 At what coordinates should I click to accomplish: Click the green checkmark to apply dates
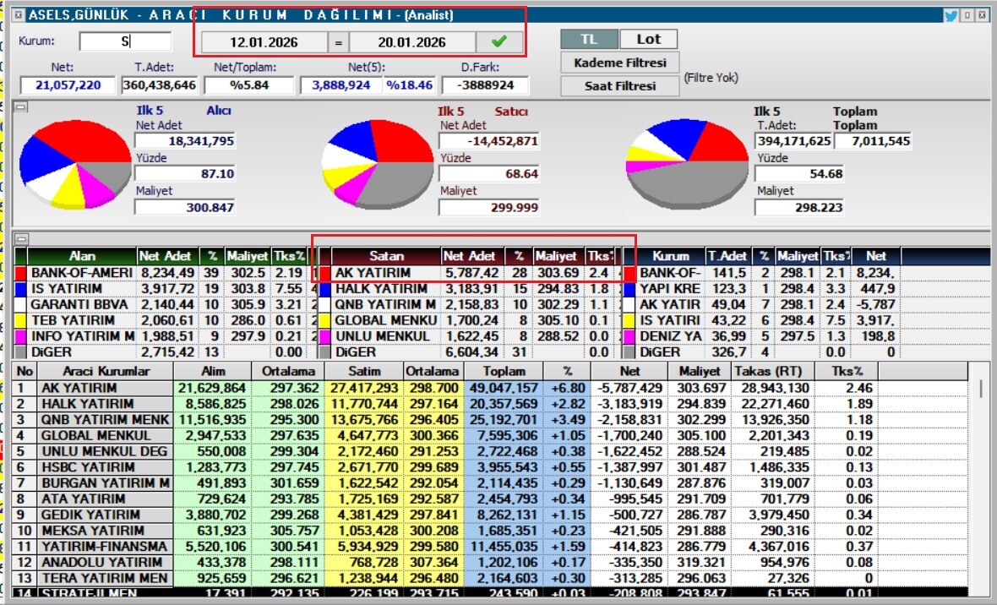point(498,41)
